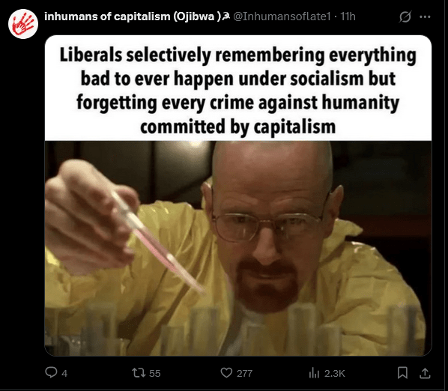Click the pink pipette in the meme image
The image size is (448, 391).
(x=157, y=241)
